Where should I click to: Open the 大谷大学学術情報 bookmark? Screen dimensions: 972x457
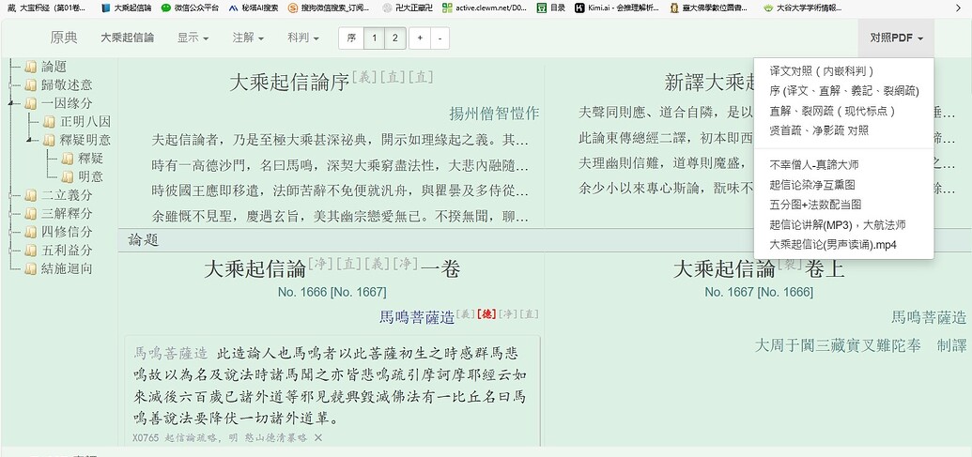803,8
